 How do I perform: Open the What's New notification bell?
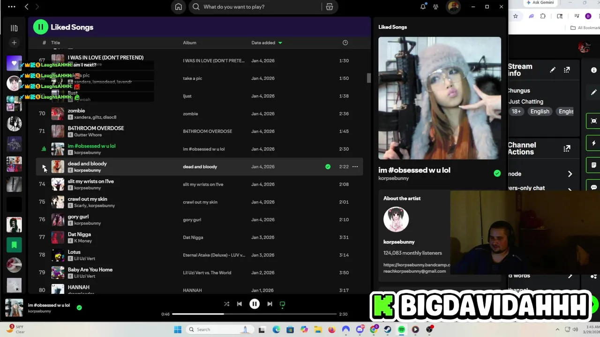pos(423,7)
